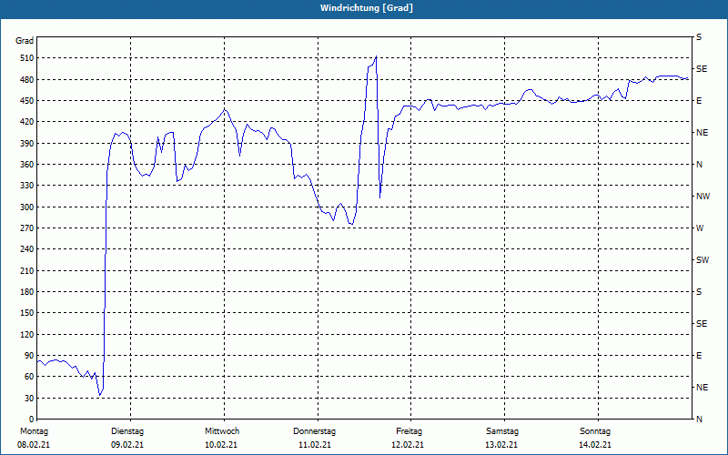Click the 'SW' compass label on right axis

703,260
